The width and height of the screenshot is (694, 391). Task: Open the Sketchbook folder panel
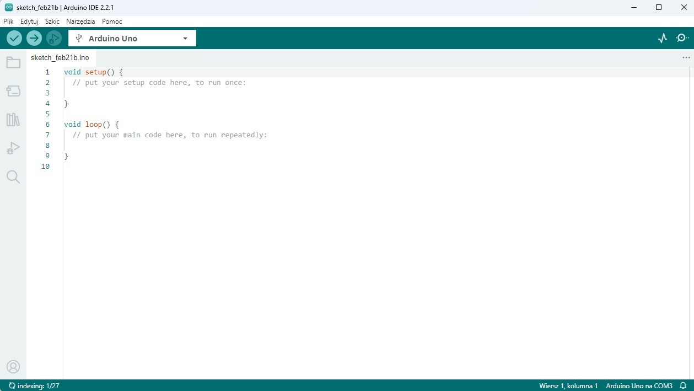coord(13,63)
